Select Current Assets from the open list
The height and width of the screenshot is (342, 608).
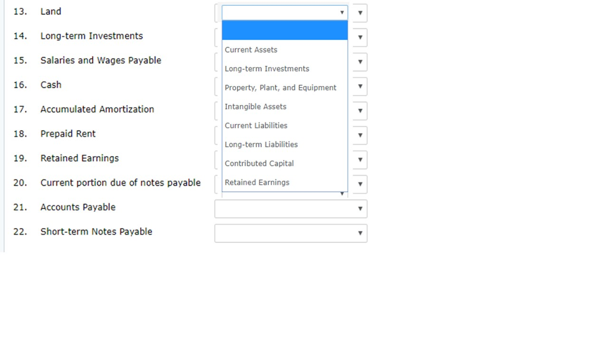pyautogui.click(x=284, y=50)
